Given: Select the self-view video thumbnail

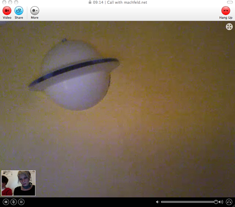Looking at the screenshot, I should tap(18, 183).
